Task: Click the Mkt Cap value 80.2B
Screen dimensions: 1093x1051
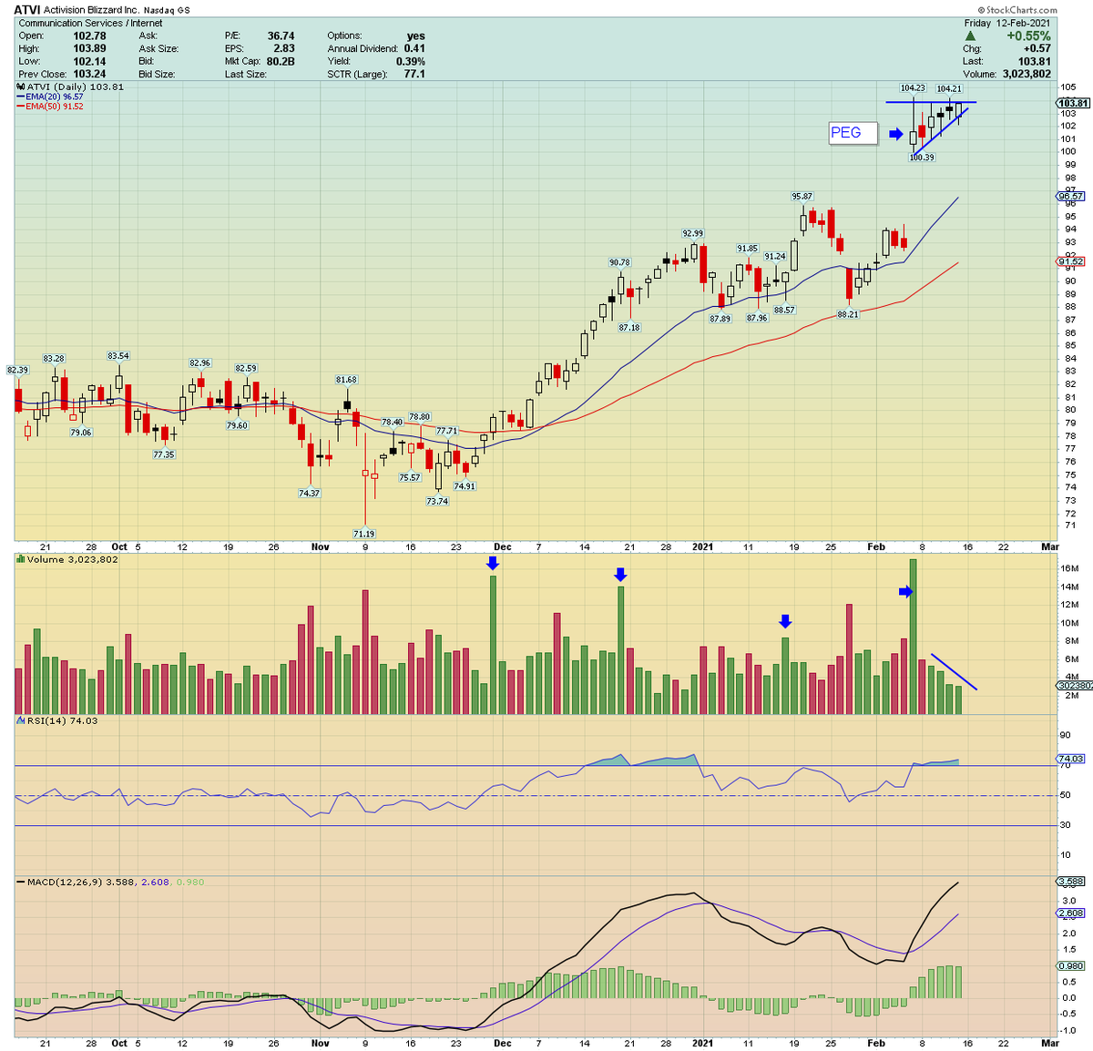Action: [281, 61]
